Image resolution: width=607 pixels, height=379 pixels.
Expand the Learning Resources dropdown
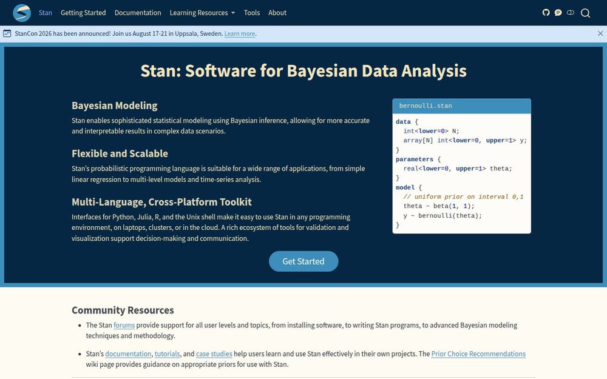pos(202,13)
